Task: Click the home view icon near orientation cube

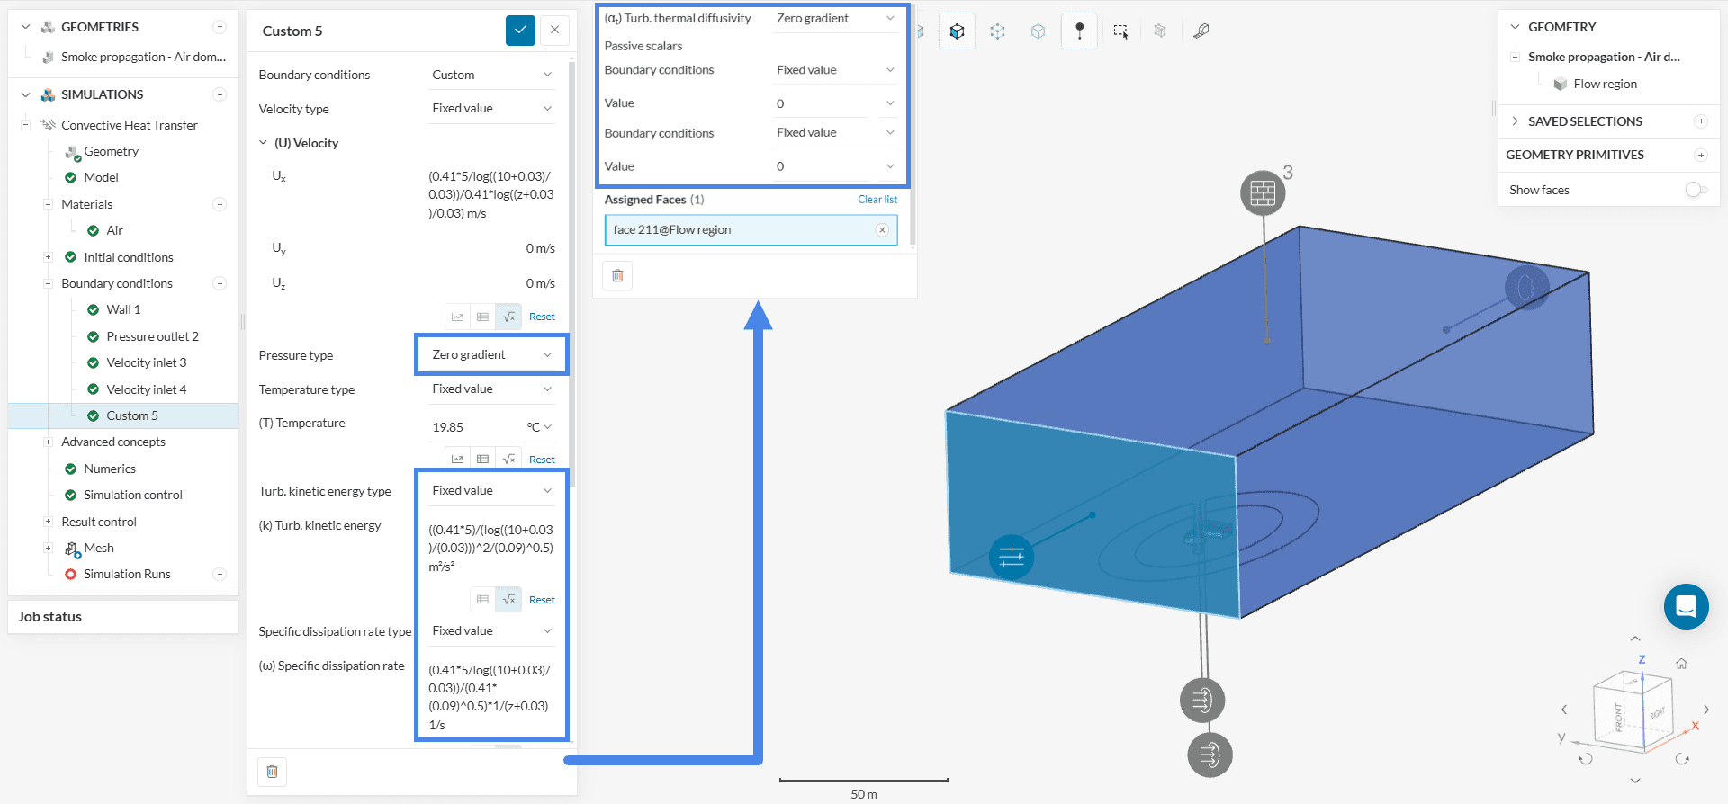Action: [x=1681, y=664]
